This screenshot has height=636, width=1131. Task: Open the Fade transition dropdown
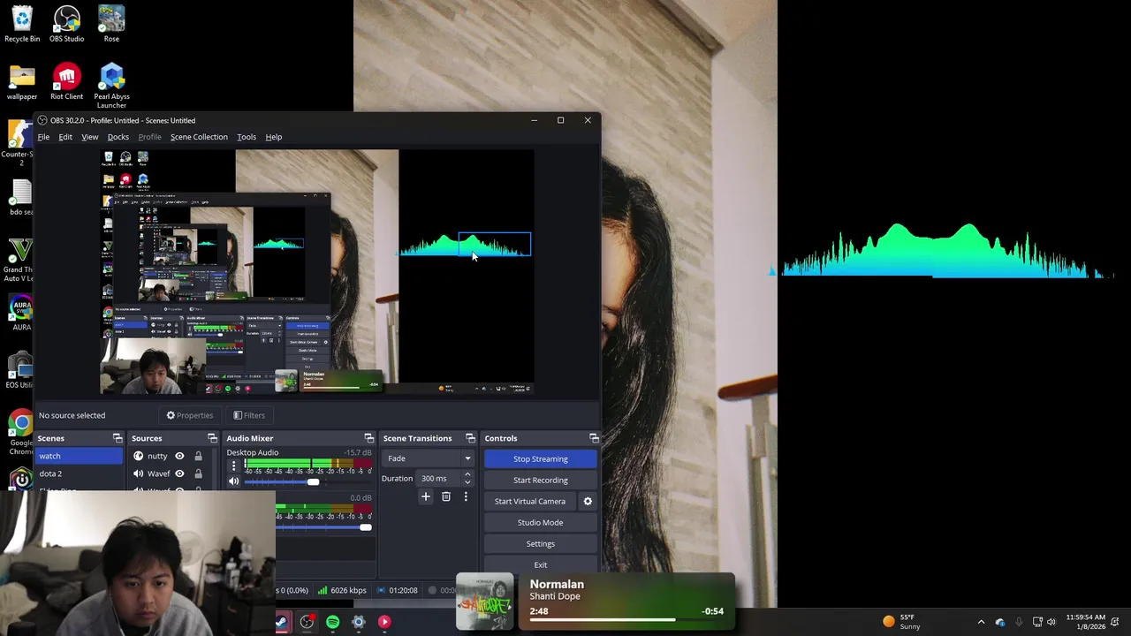pyautogui.click(x=428, y=458)
